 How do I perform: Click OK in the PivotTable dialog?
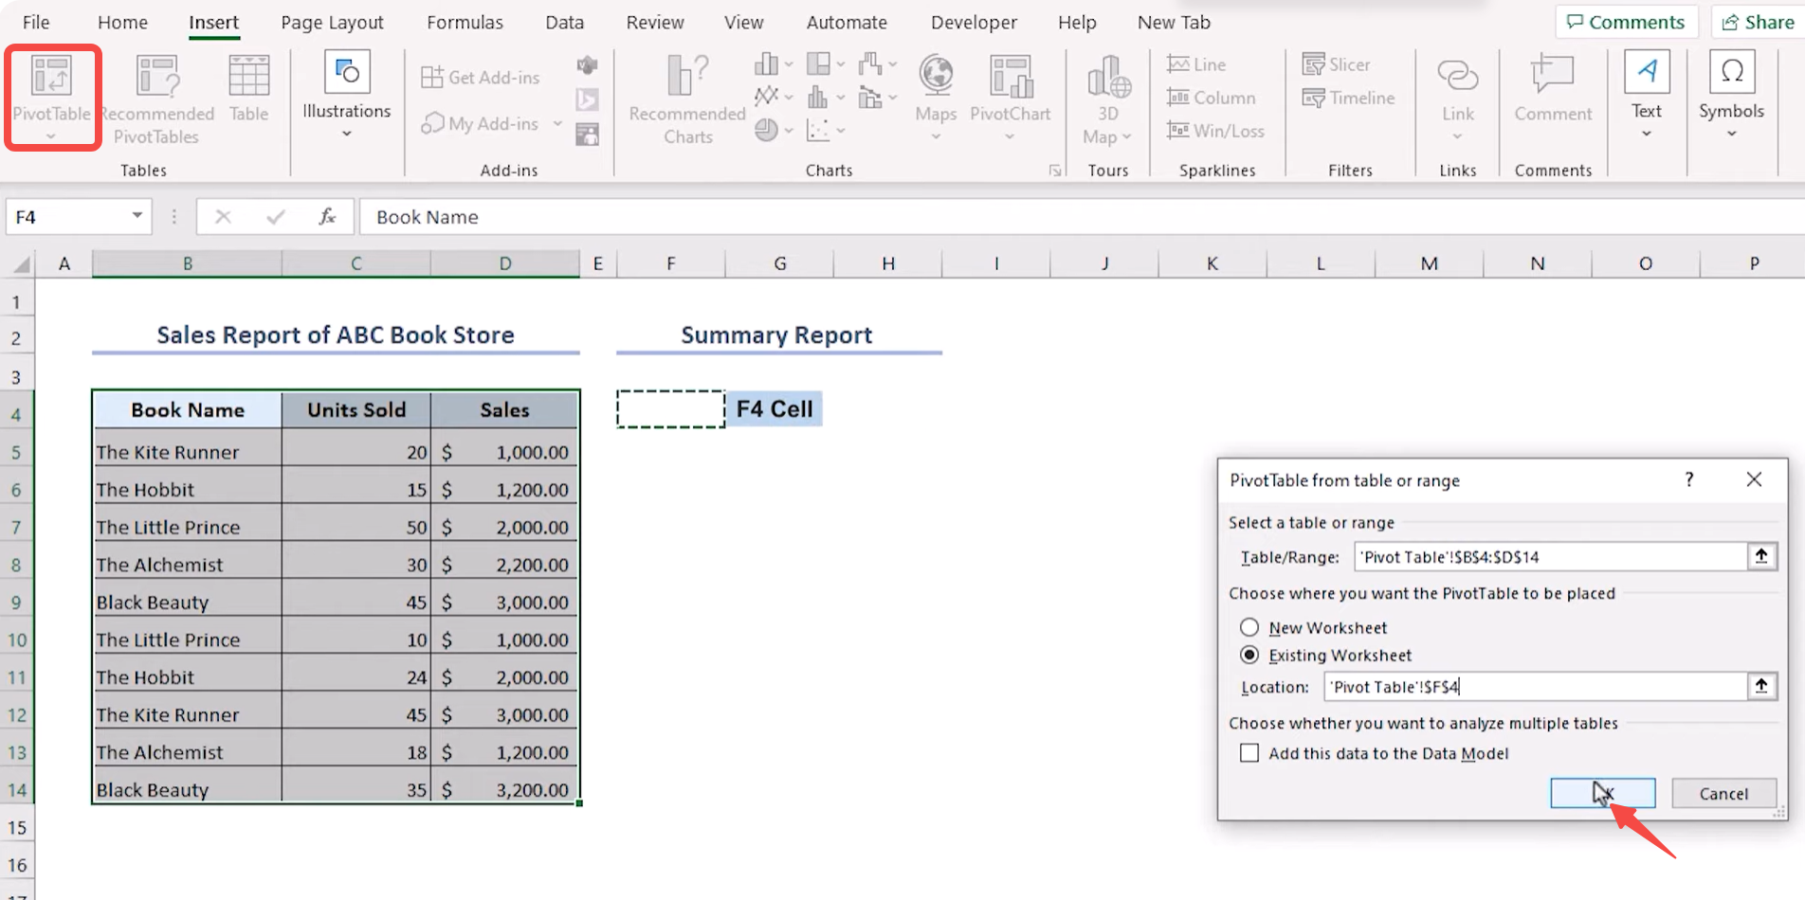pyautogui.click(x=1603, y=793)
